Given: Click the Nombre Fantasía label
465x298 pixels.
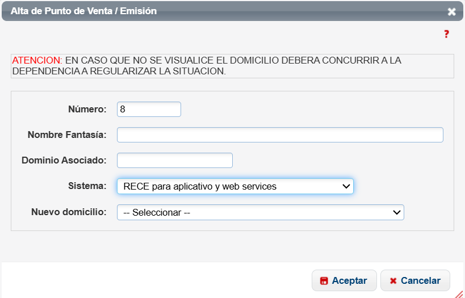Looking at the screenshot, I should tap(67, 135).
